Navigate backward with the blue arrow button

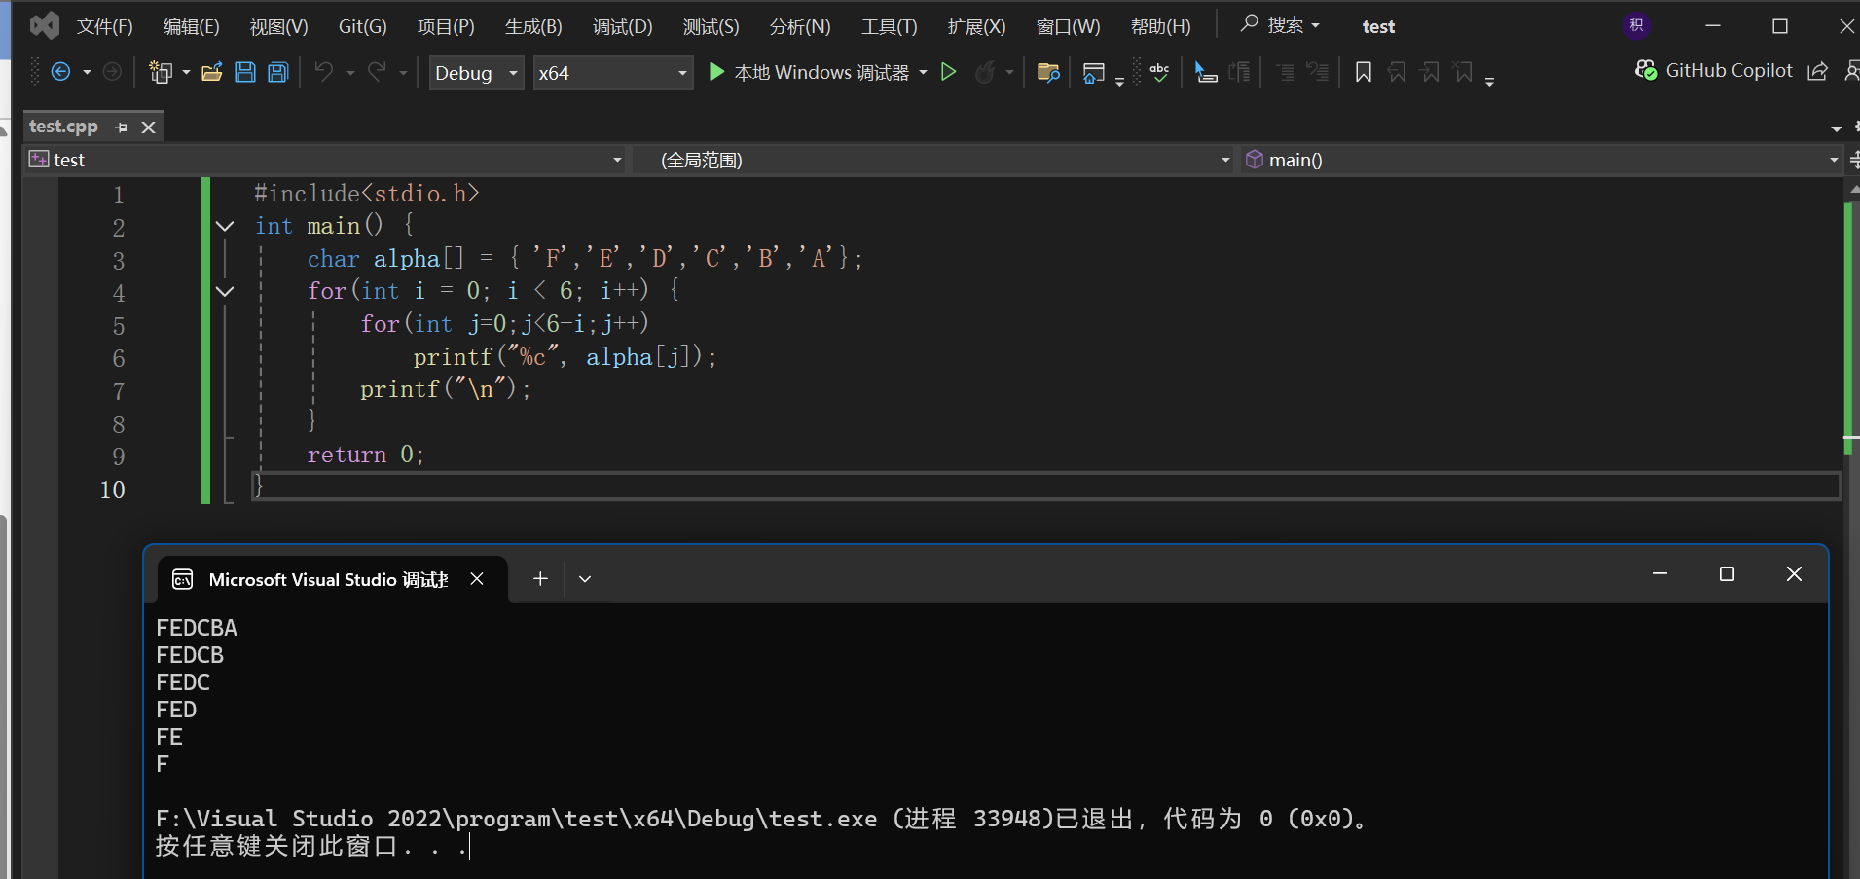click(x=60, y=72)
